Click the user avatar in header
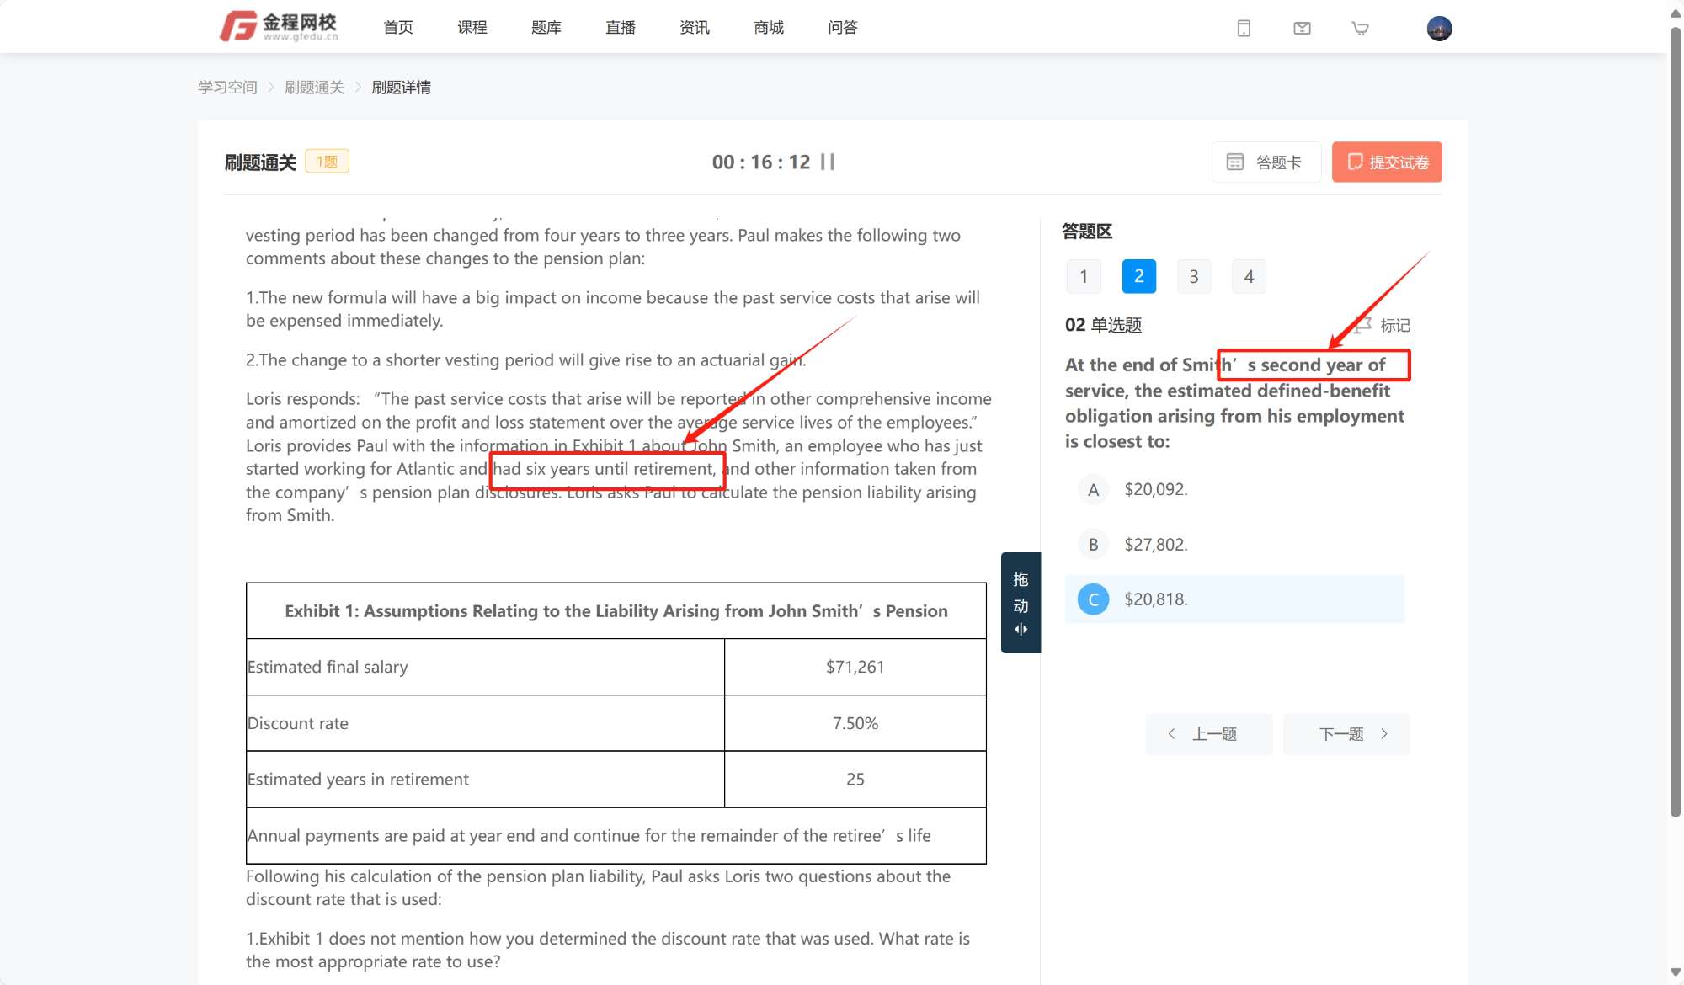This screenshot has width=1684, height=985. point(1439,29)
